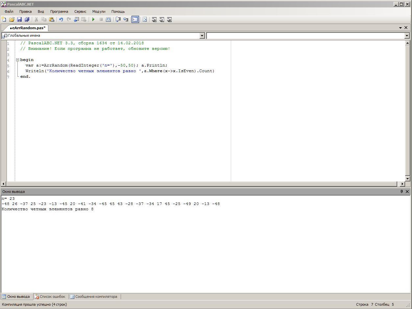Click the Save All icon
The height and width of the screenshot is (309, 412).
click(27, 20)
